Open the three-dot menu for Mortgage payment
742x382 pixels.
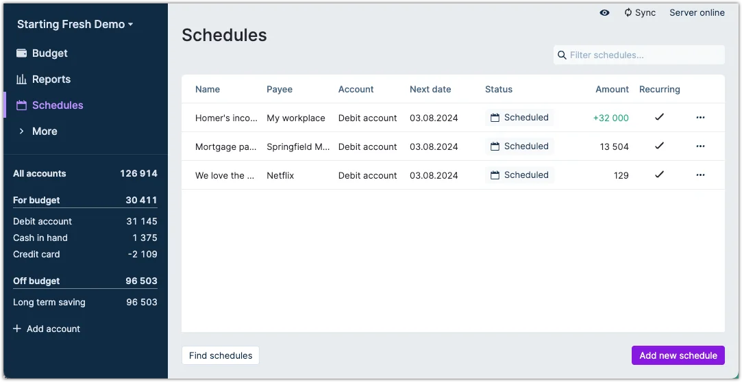tap(700, 147)
